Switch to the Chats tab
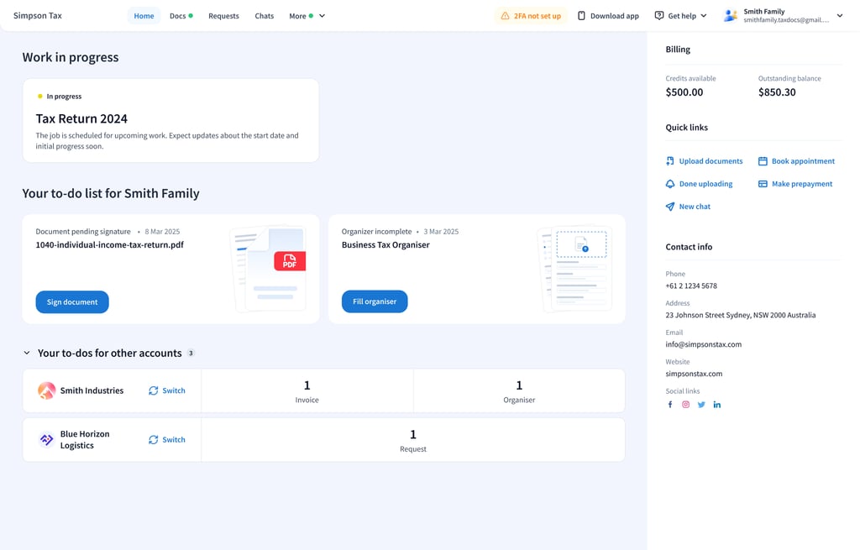Viewport: 860px width, 550px height. (264, 16)
